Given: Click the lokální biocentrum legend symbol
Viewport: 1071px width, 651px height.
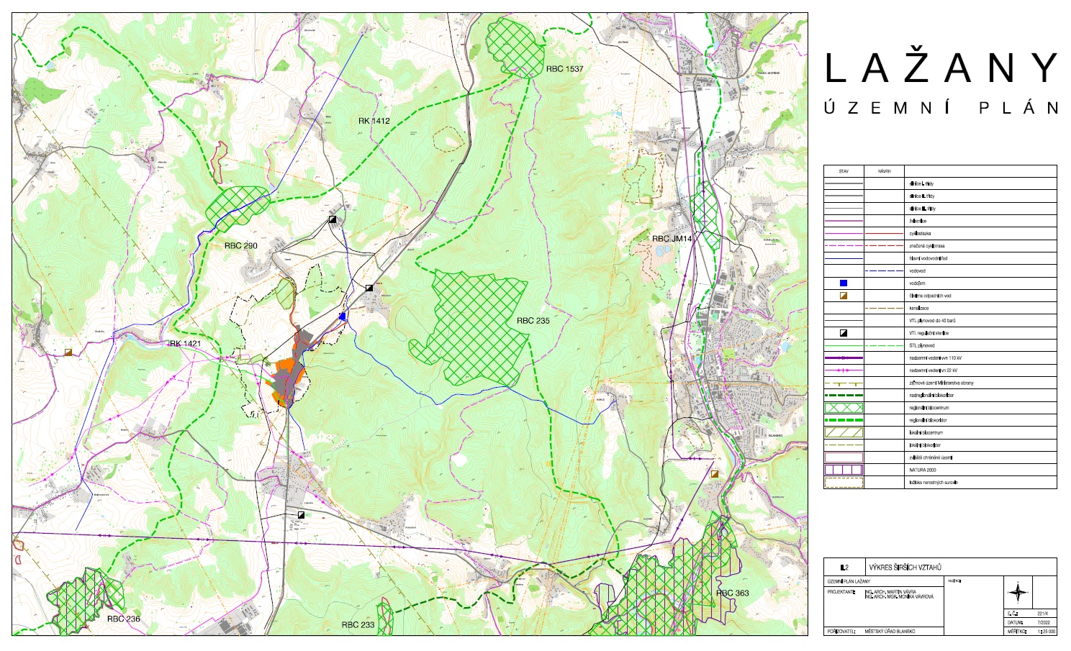Looking at the screenshot, I should 844,432.
